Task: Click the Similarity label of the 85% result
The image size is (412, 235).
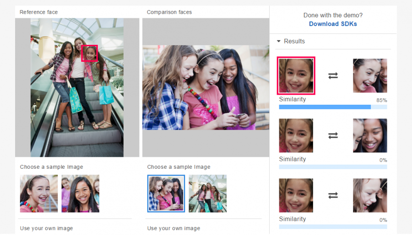Action: coord(293,99)
